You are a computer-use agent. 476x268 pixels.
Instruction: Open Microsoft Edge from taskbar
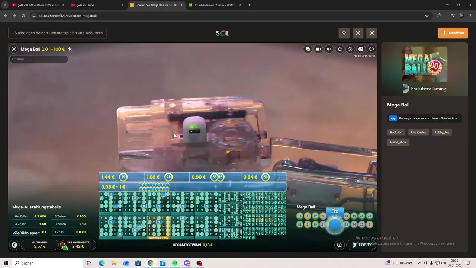[102, 263]
